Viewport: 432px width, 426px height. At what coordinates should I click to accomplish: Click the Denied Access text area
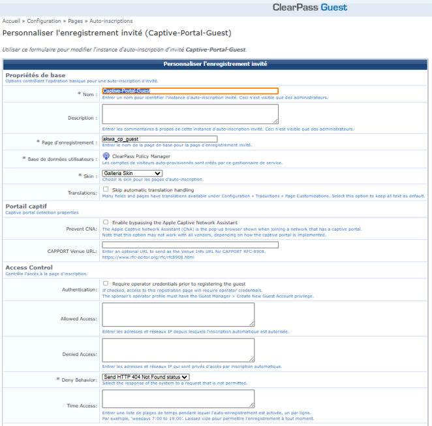click(x=178, y=350)
